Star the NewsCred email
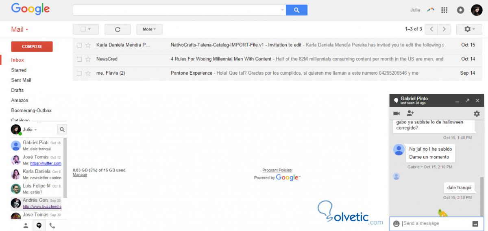Image resolution: width=488 pixels, height=231 pixels. [x=88, y=59]
